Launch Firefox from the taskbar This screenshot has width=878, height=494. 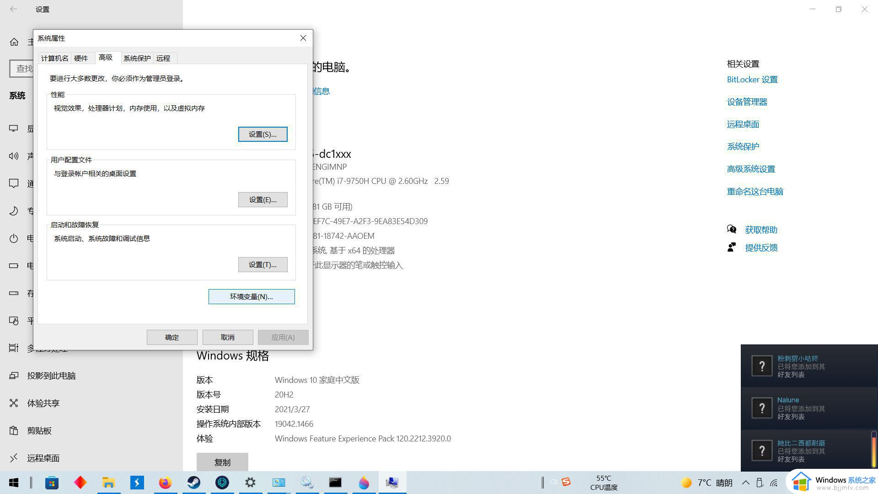point(165,483)
